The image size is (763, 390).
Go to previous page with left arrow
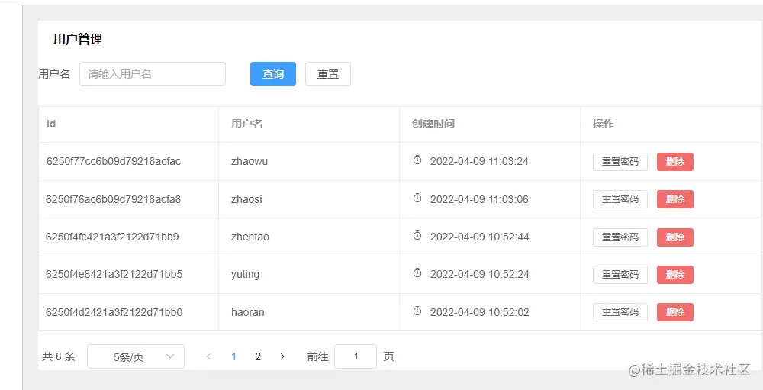pos(209,356)
